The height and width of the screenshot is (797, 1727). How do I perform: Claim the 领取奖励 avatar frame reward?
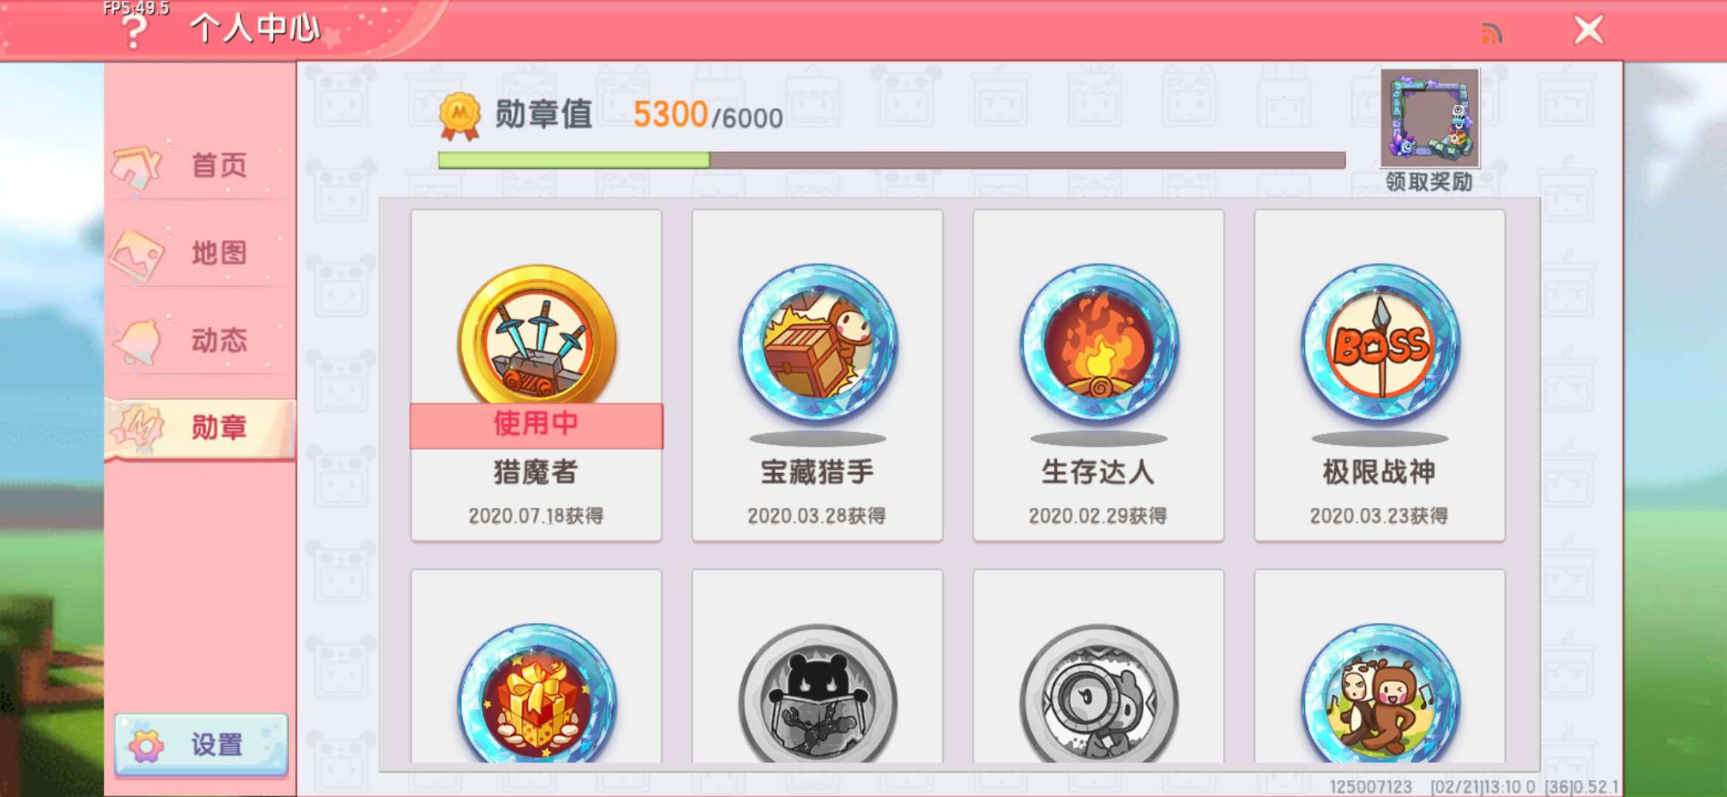[1430, 131]
